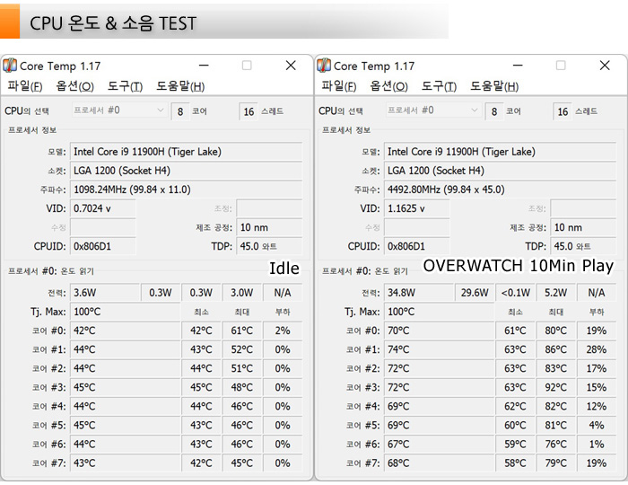The width and height of the screenshot is (628, 485).
Task: Click power reading <0.1W
Action: click(x=516, y=293)
